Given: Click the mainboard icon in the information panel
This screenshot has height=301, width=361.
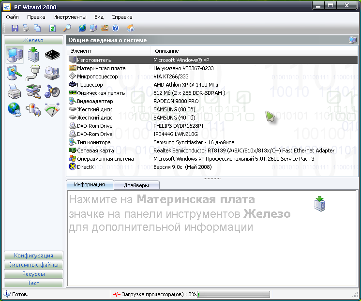Looking at the screenshot, I should point(320,204).
